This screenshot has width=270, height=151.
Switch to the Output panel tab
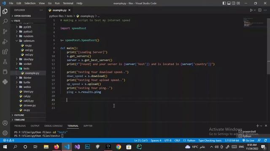[x=35, y=126]
